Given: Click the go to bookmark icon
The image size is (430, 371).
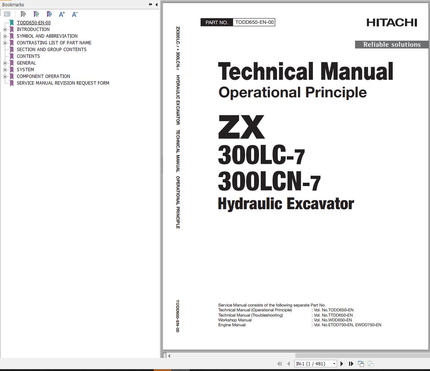Looking at the screenshot, I should [49, 14].
